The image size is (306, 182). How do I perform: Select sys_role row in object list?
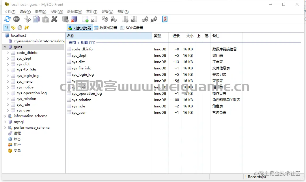[79, 106]
